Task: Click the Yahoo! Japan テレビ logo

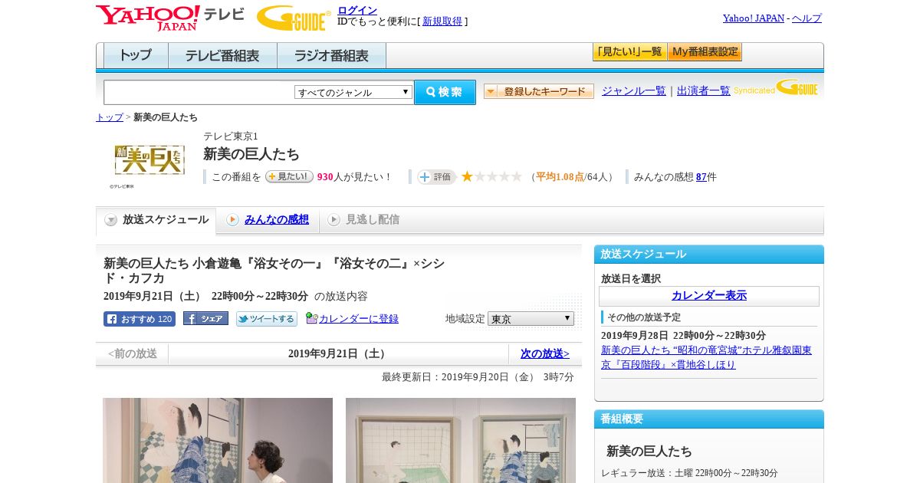Action: click(x=170, y=18)
